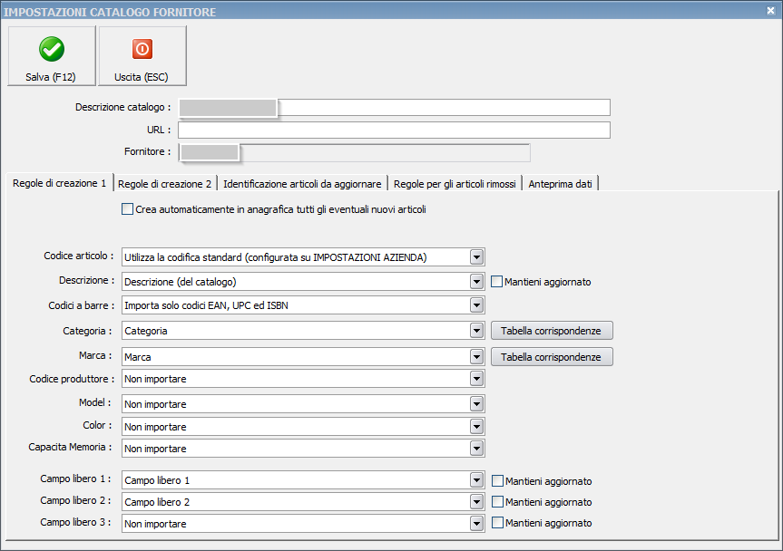The image size is (783, 551).
Task: Tick Mantieni aggiornato for Campo libero 3
Action: pos(497,523)
